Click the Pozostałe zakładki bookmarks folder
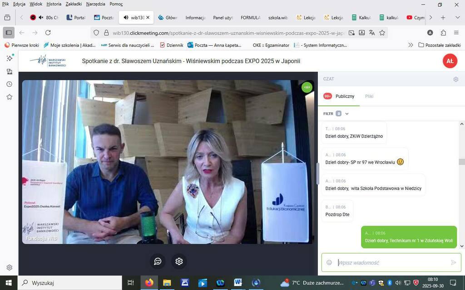 pyautogui.click(x=439, y=45)
